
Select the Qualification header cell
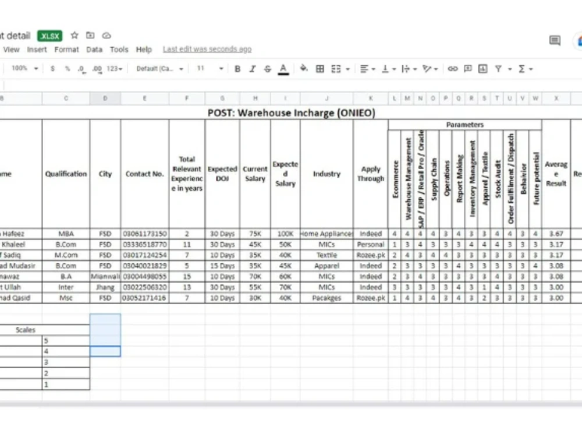pyautogui.click(x=66, y=174)
